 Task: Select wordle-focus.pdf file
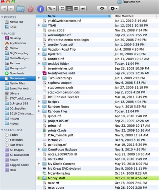[x=60, y=45]
